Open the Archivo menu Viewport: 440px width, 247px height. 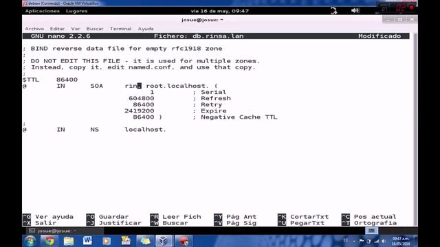tap(34, 29)
